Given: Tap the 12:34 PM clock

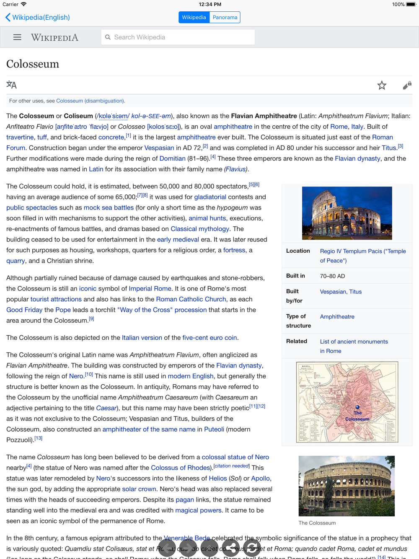Looking at the screenshot, I should 210,4.
